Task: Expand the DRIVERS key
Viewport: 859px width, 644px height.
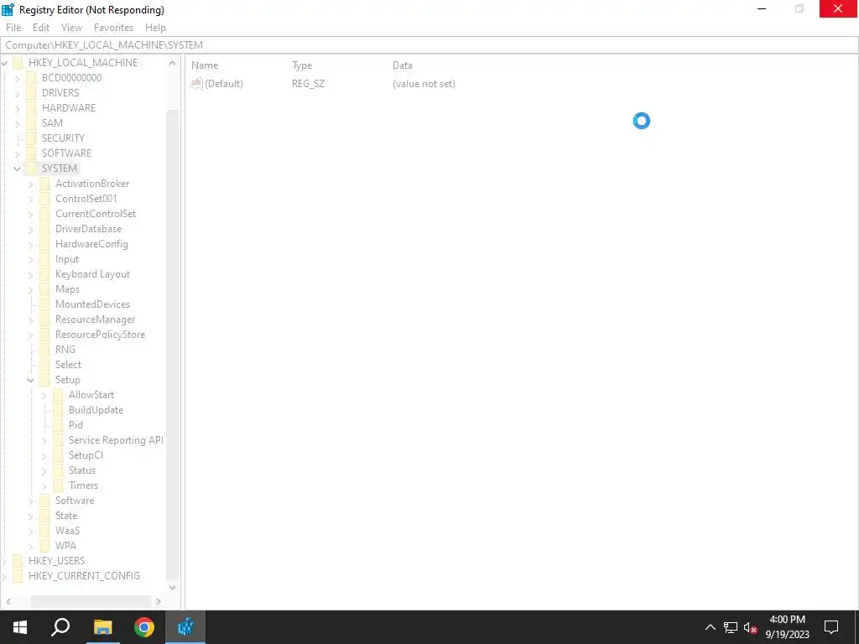Action: [x=18, y=93]
